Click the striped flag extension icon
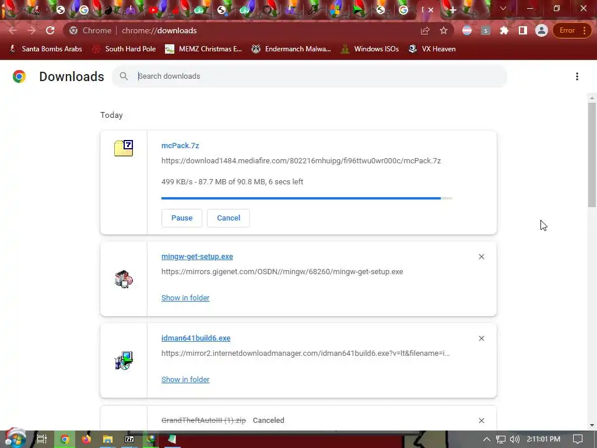This screenshot has width=597, height=448. (x=467, y=30)
